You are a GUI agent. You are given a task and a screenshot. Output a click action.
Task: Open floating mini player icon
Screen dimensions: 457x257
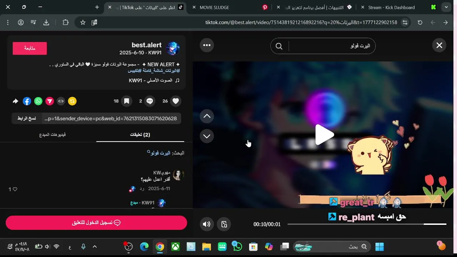[224, 224]
